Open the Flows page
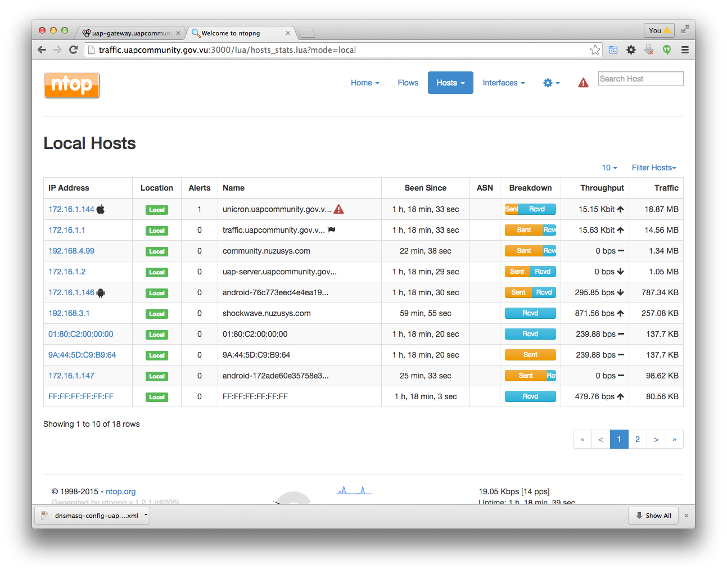727x573 pixels. (x=408, y=83)
